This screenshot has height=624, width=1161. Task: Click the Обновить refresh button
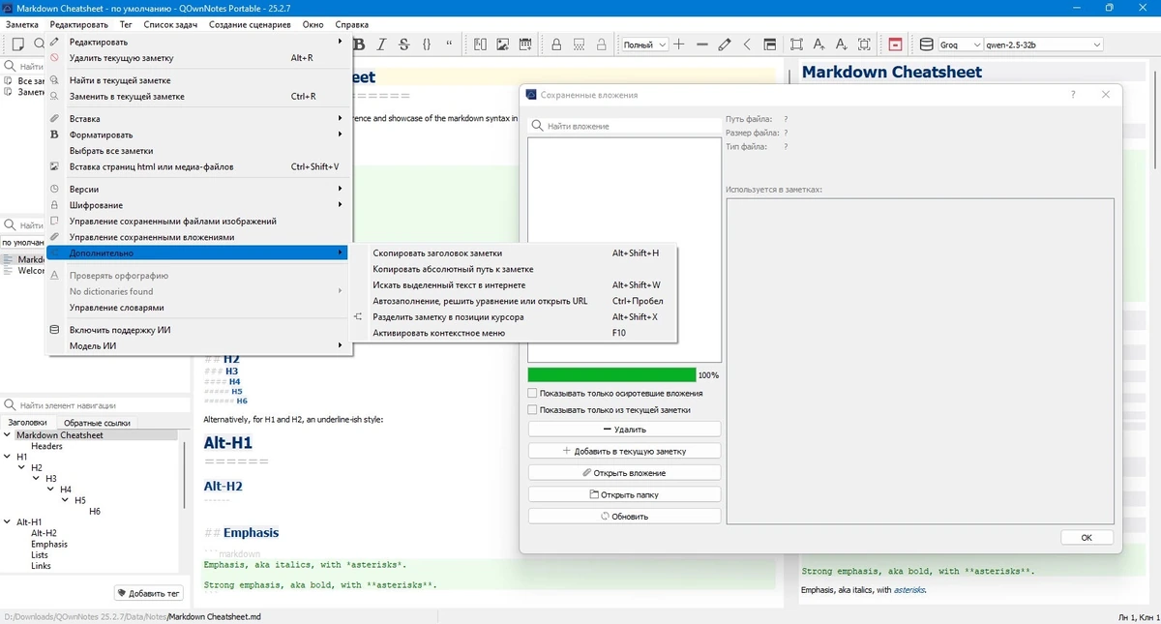coord(624,517)
